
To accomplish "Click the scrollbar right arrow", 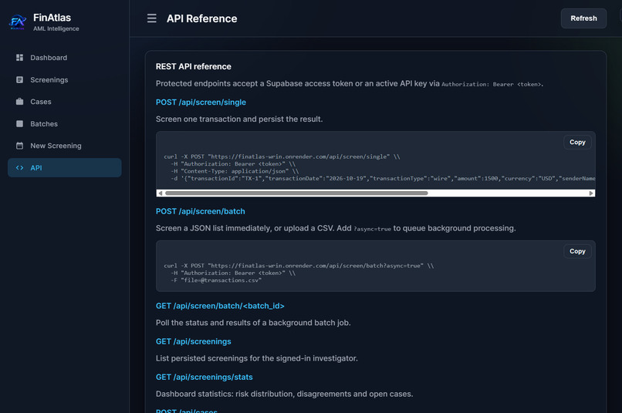I will 591,193.
